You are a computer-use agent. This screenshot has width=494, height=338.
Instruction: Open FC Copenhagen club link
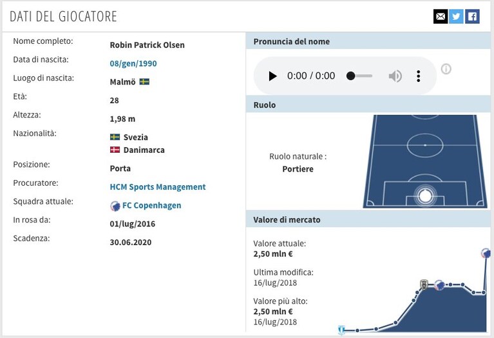(151, 206)
